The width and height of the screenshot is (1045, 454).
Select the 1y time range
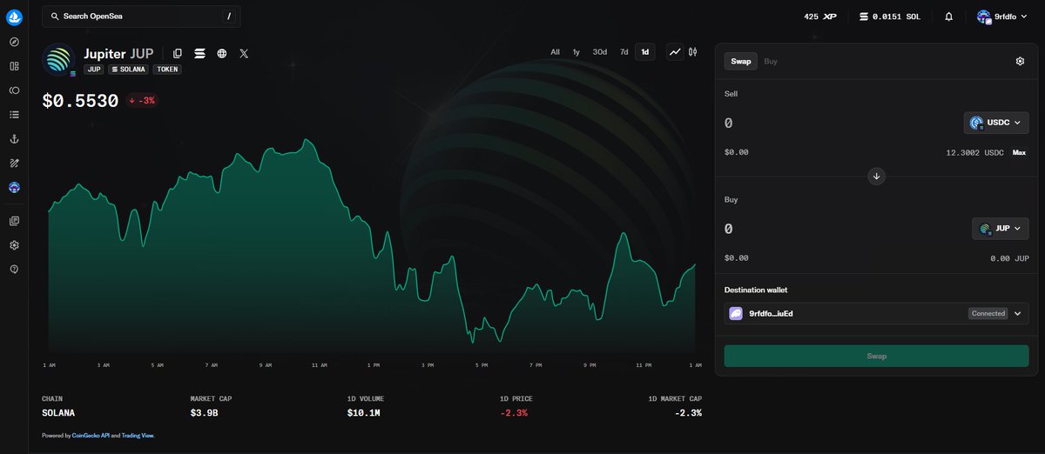tap(576, 52)
